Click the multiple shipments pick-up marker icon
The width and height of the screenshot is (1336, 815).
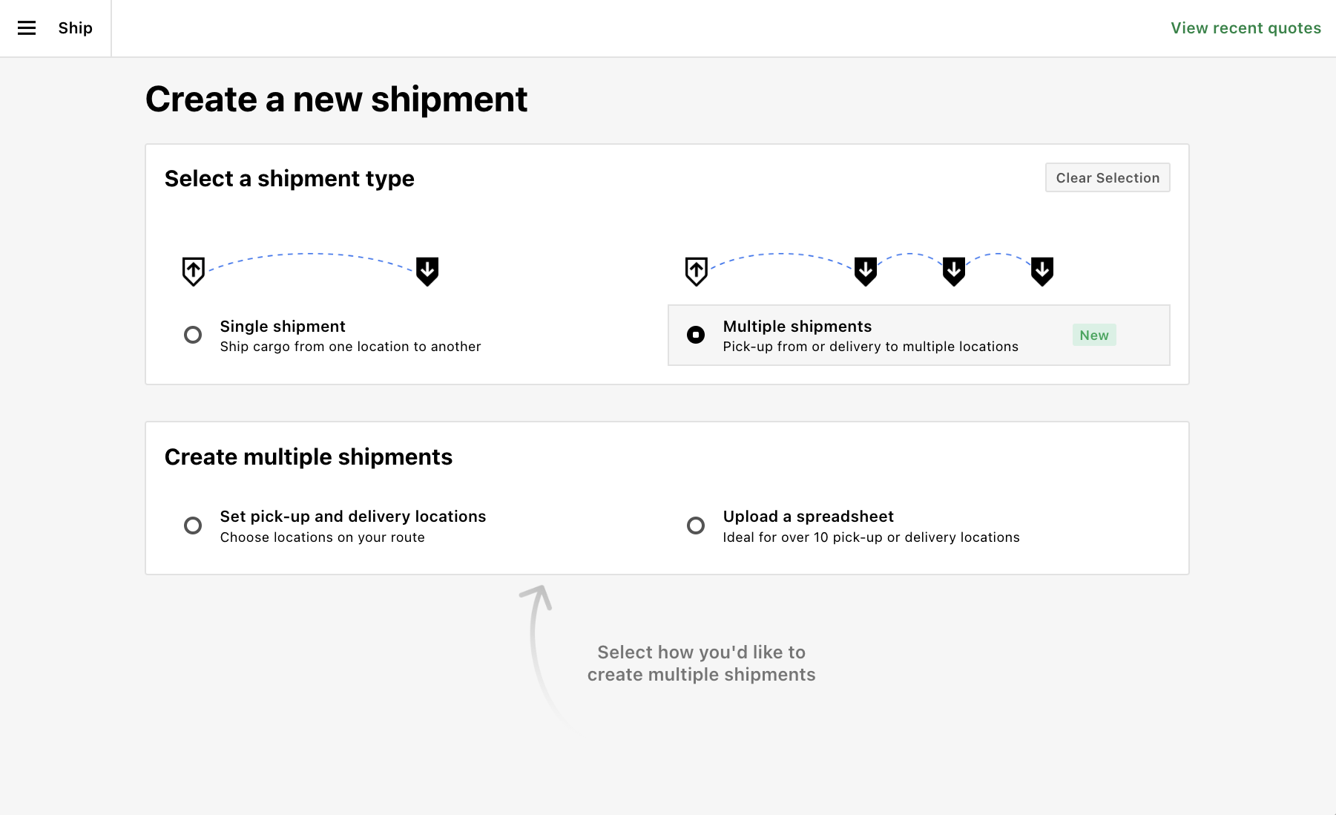click(697, 272)
